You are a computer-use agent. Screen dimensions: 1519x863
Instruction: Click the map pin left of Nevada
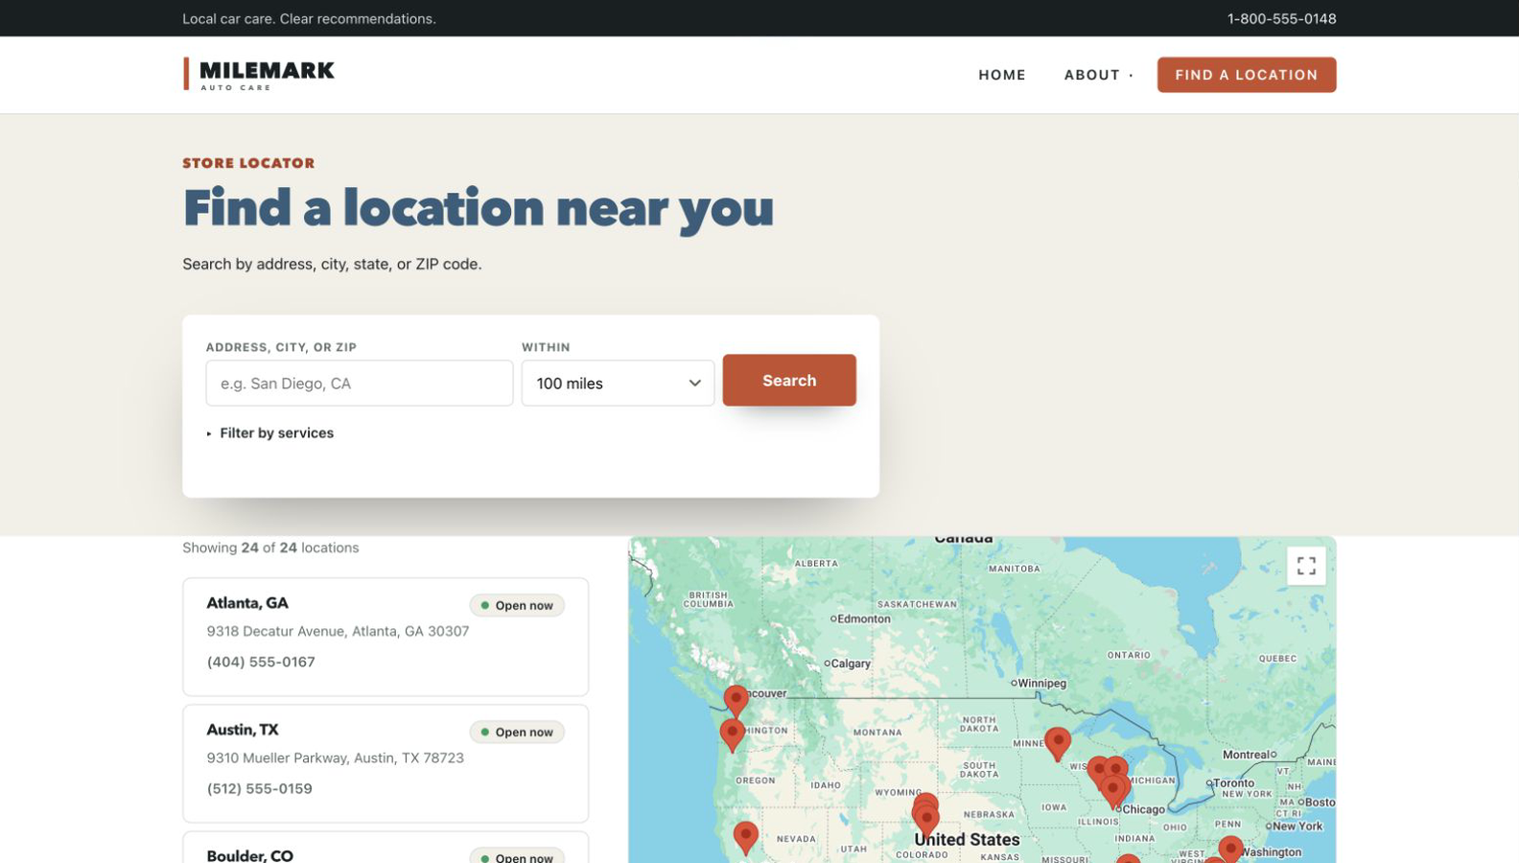coord(745,838)
